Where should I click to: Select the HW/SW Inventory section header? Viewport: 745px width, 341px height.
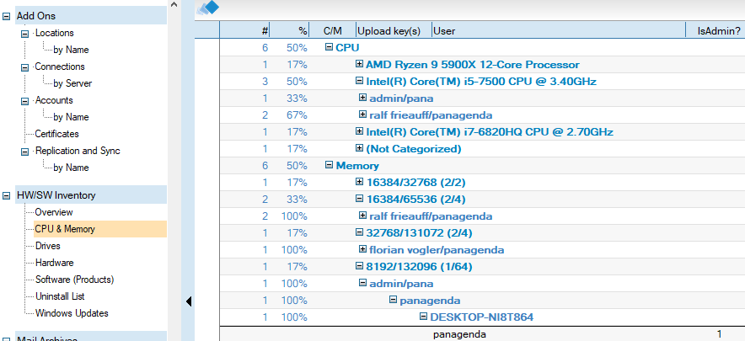tap(91, 195)
